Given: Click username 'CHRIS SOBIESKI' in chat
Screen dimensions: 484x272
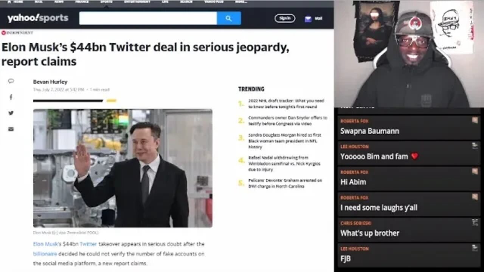Looking at the screenshot, I should (x=356, y=223).
